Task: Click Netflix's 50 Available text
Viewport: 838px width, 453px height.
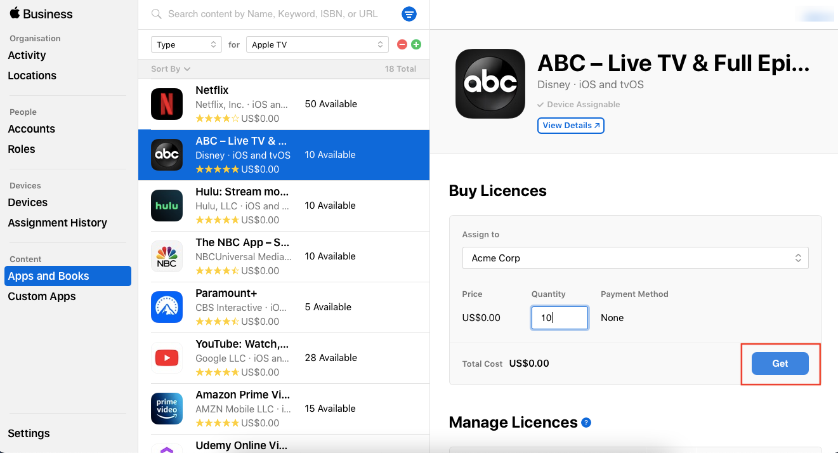Action: pyautogui.click(x=331, y=104)
